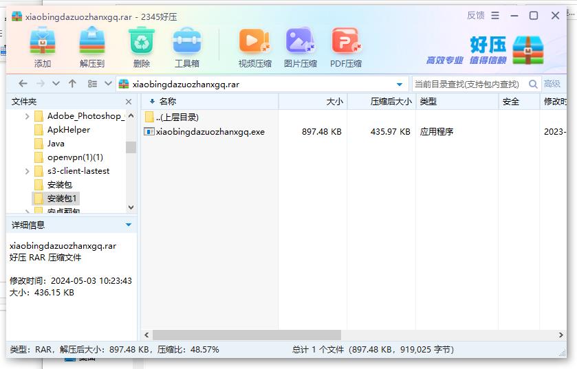The image size is (577, 369).
Task: Click the horizontal scrollbar right arrow
Action: click(560, 335)
